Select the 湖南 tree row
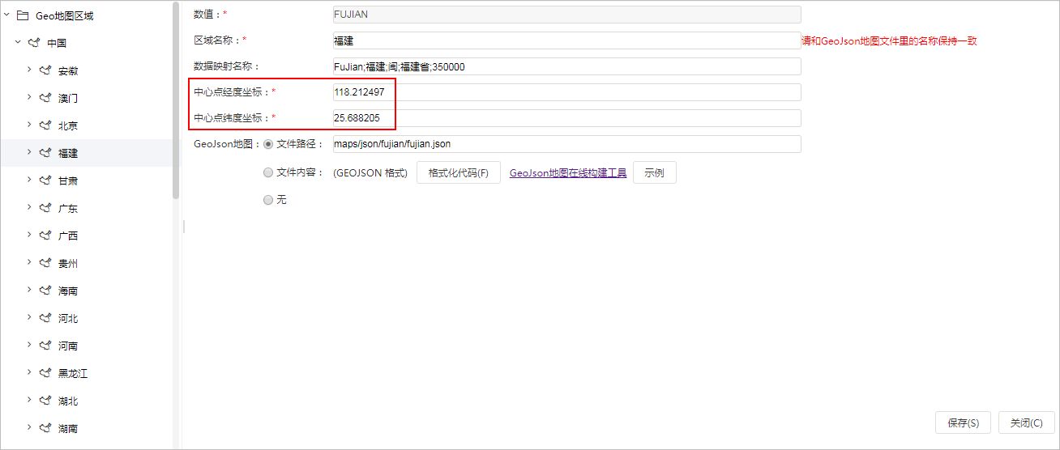 coord(86,428)
